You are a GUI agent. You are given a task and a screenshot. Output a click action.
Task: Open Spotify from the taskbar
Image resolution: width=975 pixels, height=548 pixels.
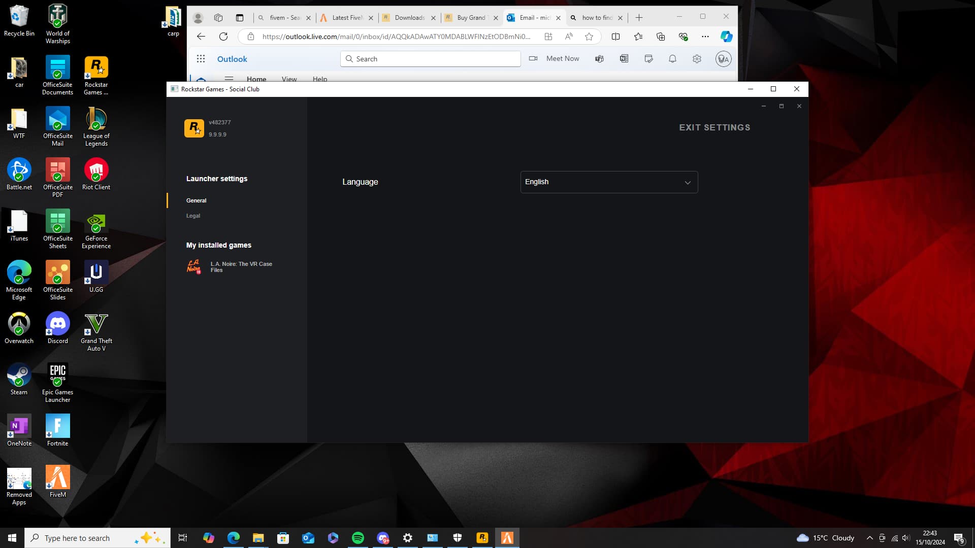(x=358, y=538)
